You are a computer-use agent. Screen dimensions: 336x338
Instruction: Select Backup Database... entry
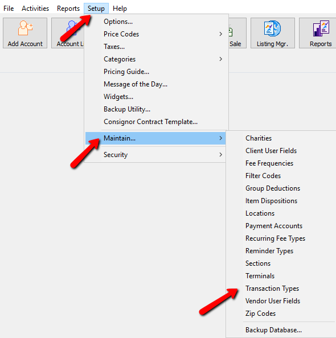pos(273,330)
